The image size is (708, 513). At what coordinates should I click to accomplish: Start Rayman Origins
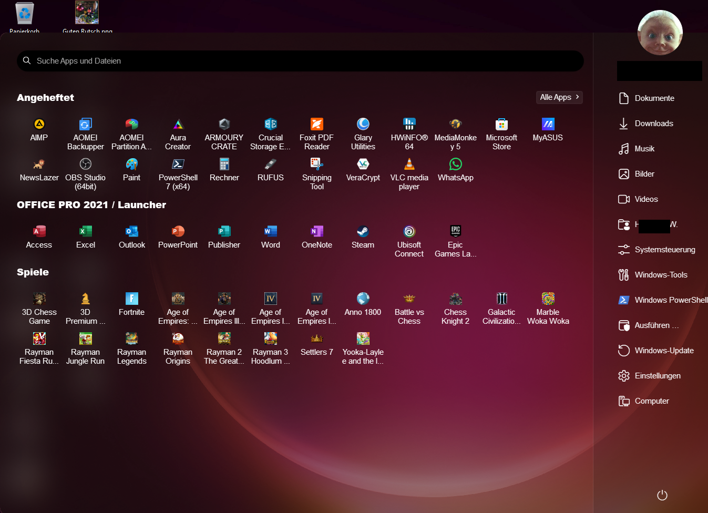(178, 348)
